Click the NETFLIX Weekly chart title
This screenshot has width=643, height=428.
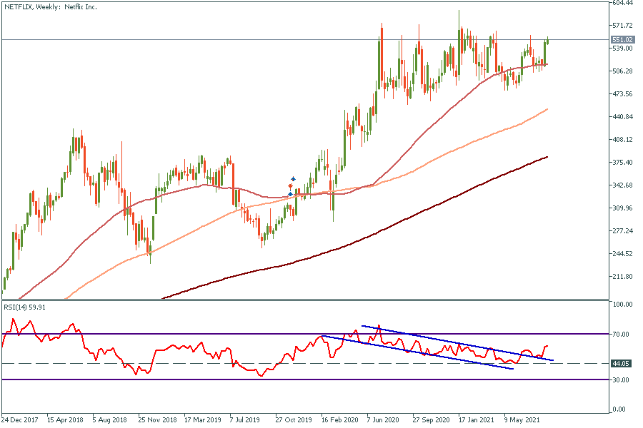point(49,6)
